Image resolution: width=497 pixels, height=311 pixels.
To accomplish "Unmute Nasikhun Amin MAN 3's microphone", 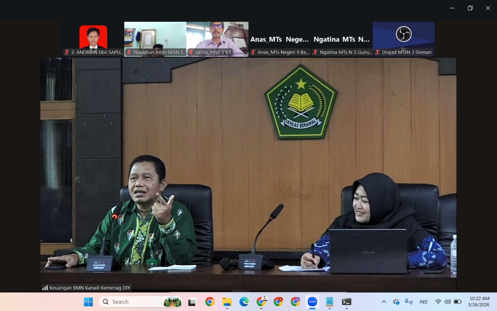I will [x=129, y=52].
